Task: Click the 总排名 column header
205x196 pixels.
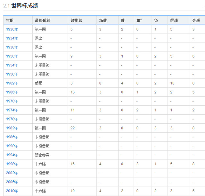Action: pos(76,20)
